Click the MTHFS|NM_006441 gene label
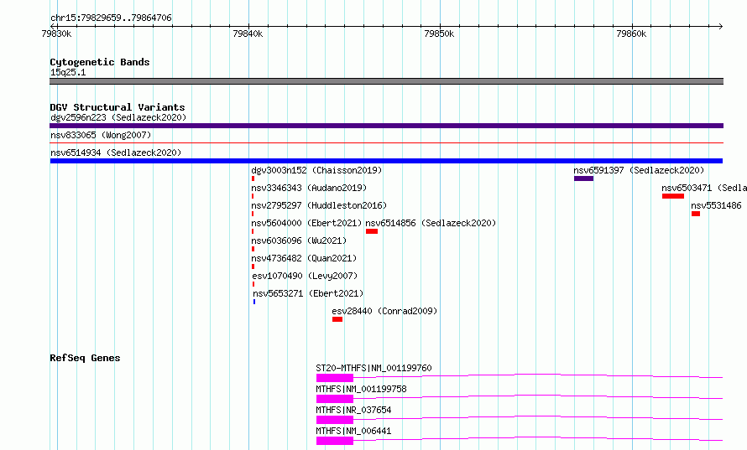 353,431
